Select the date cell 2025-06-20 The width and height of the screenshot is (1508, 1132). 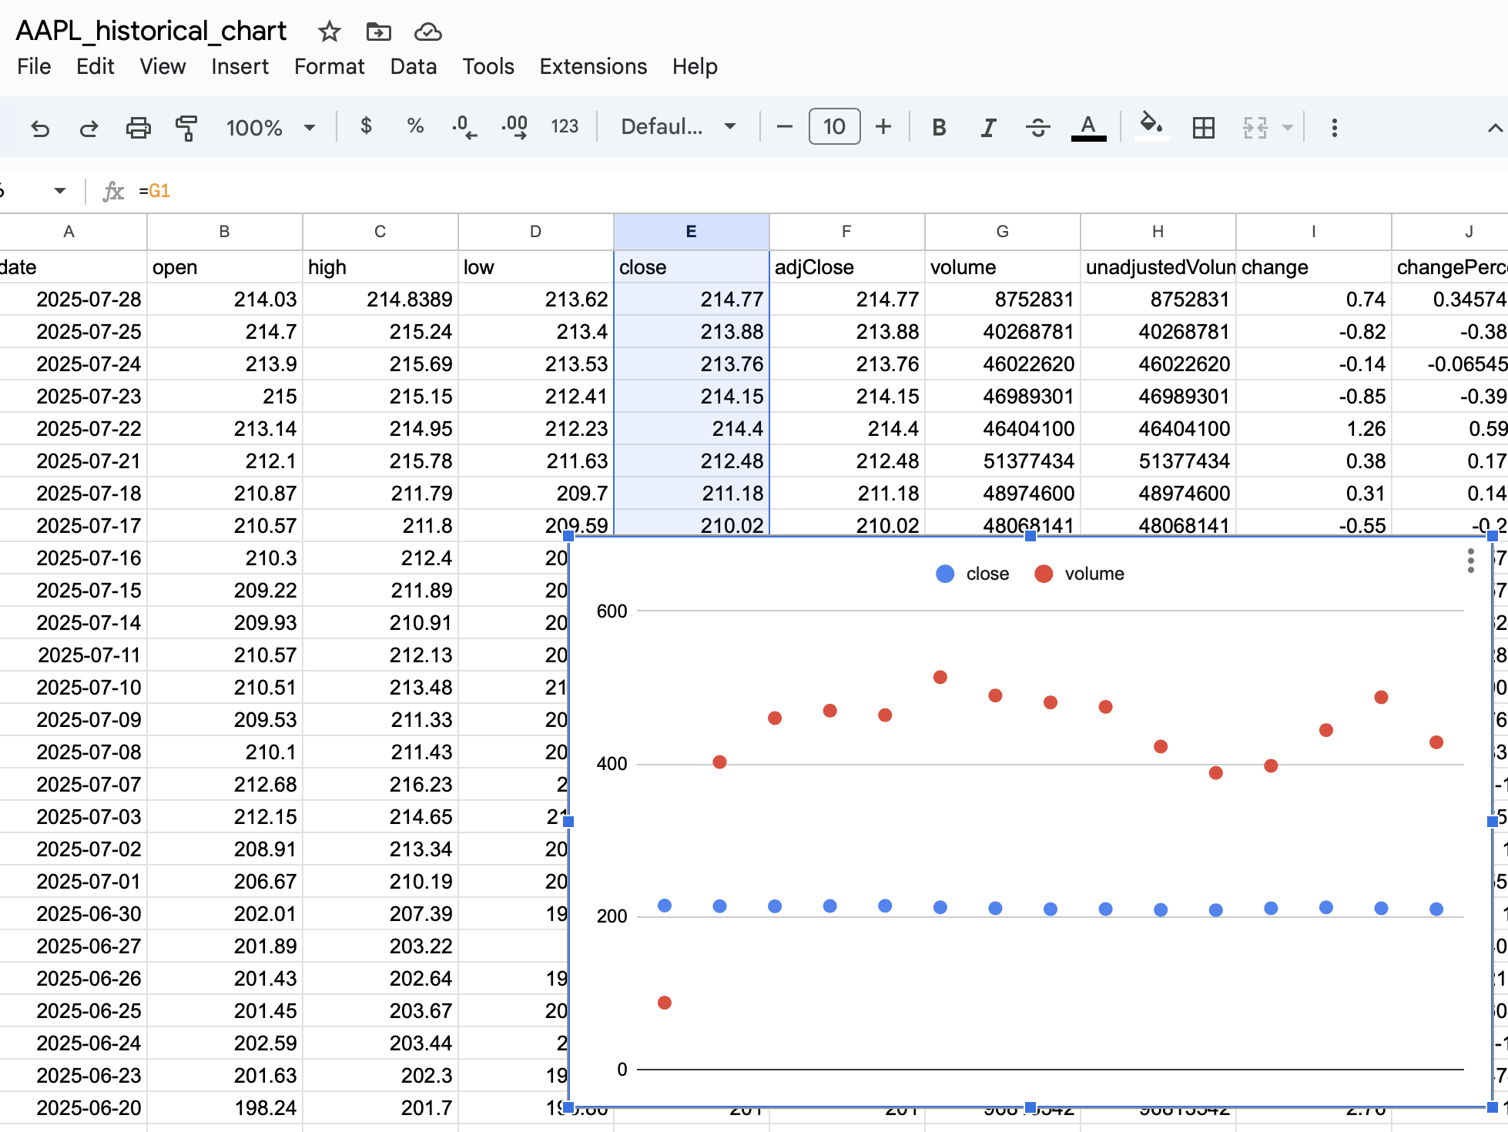pos(73,1108)
